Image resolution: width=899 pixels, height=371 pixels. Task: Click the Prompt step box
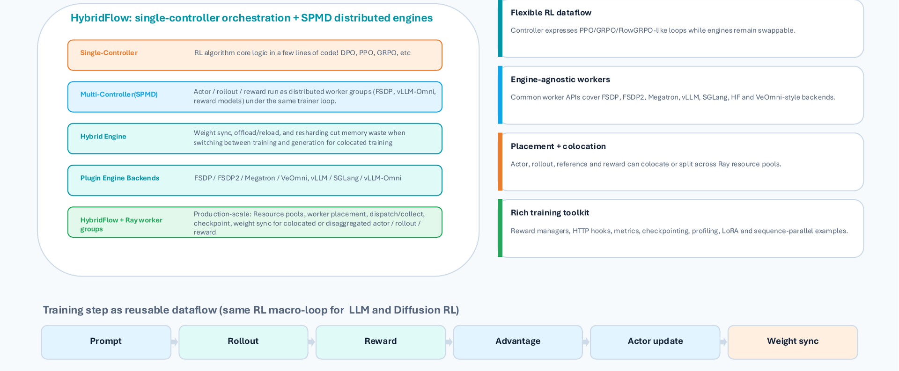click(x=106, y=342)
